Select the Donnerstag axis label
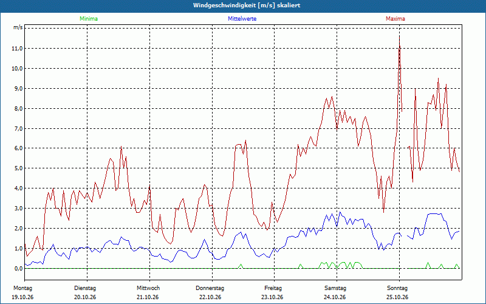This screenshot has width=486, height=304. pos(210,288)
